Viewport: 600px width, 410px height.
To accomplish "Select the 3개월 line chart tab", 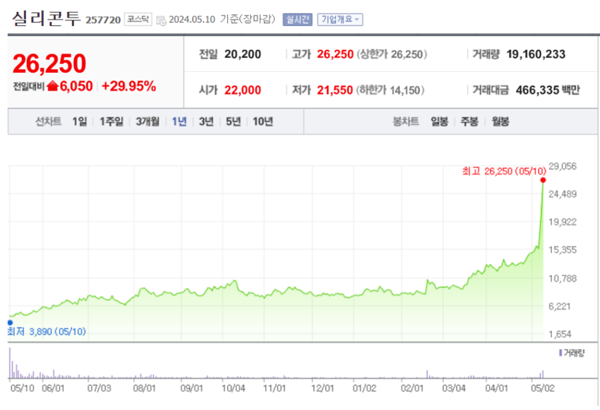I will coord(147,122).
